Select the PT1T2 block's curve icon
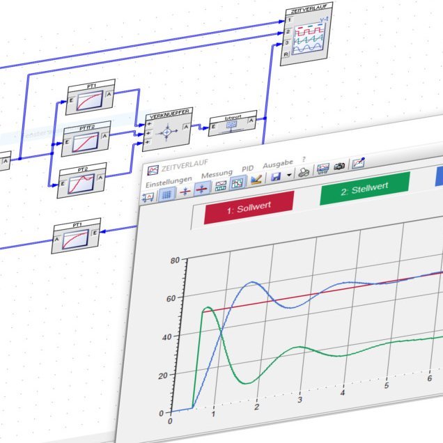 [x=85, y=143]
